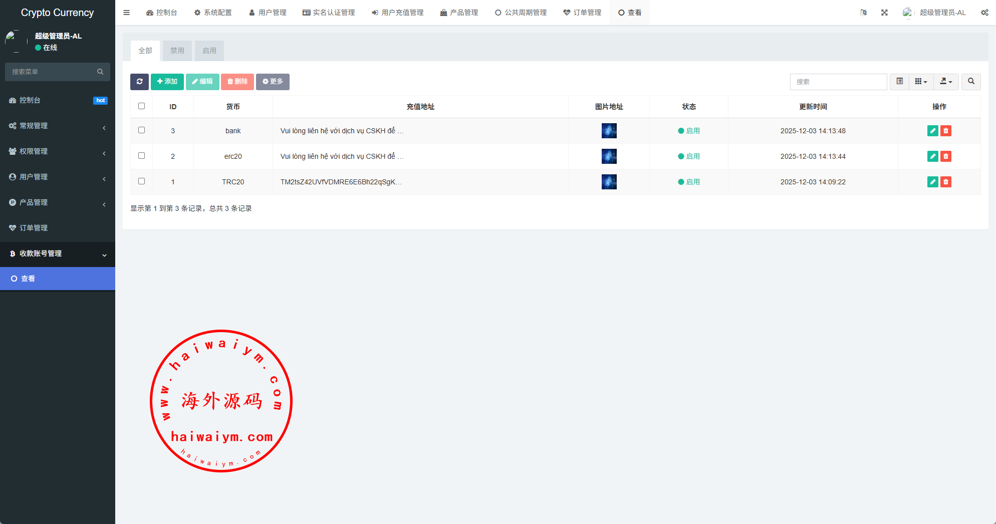Toggle the sidebar hamburger menu icon
Viewport: 996px width, 524px height.
coord(126,13)
